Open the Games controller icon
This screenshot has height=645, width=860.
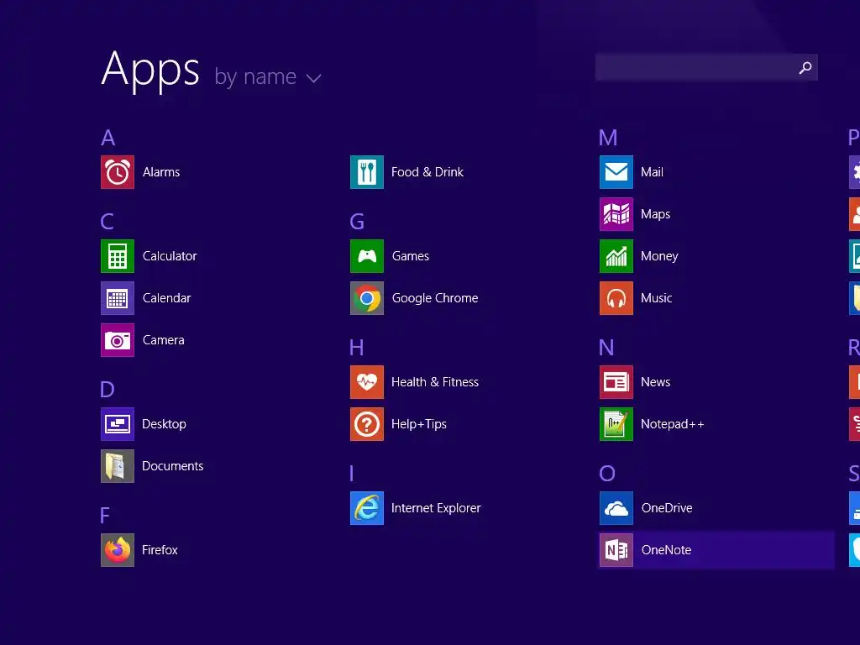(367, 256)
